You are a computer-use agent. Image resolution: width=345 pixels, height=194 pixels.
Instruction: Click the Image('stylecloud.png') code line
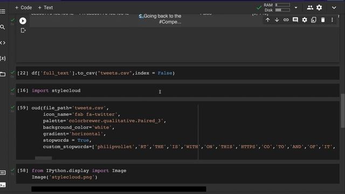click(65, 177)
